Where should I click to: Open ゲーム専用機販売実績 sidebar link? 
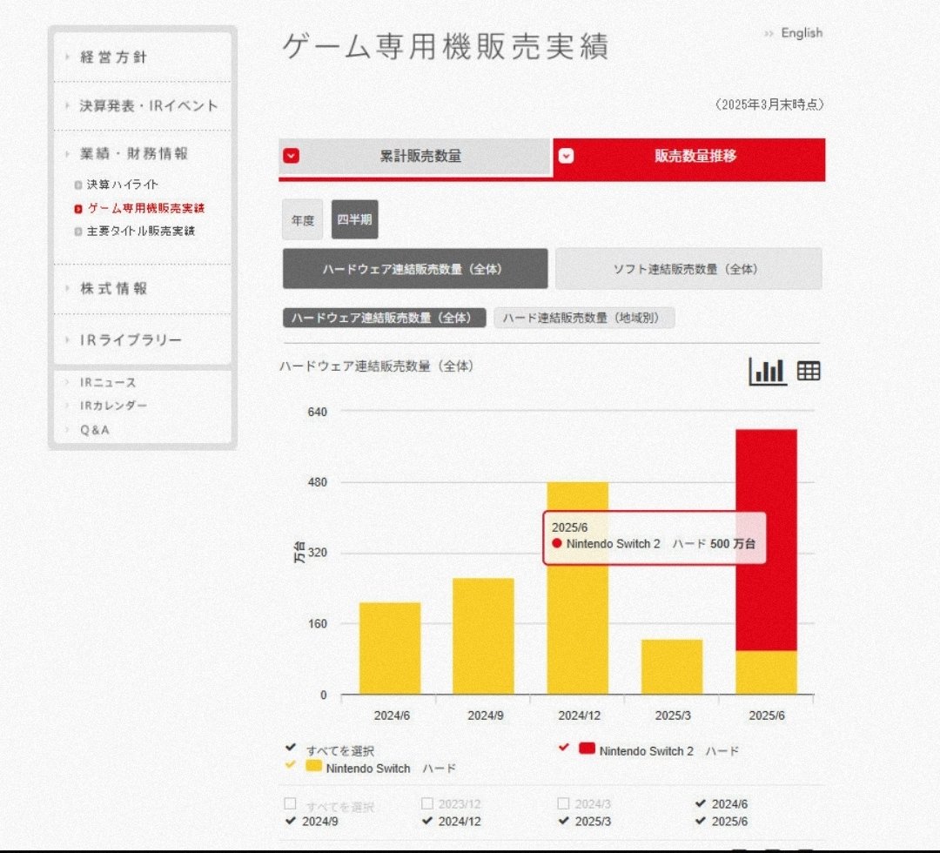click(x=145, y=209)
